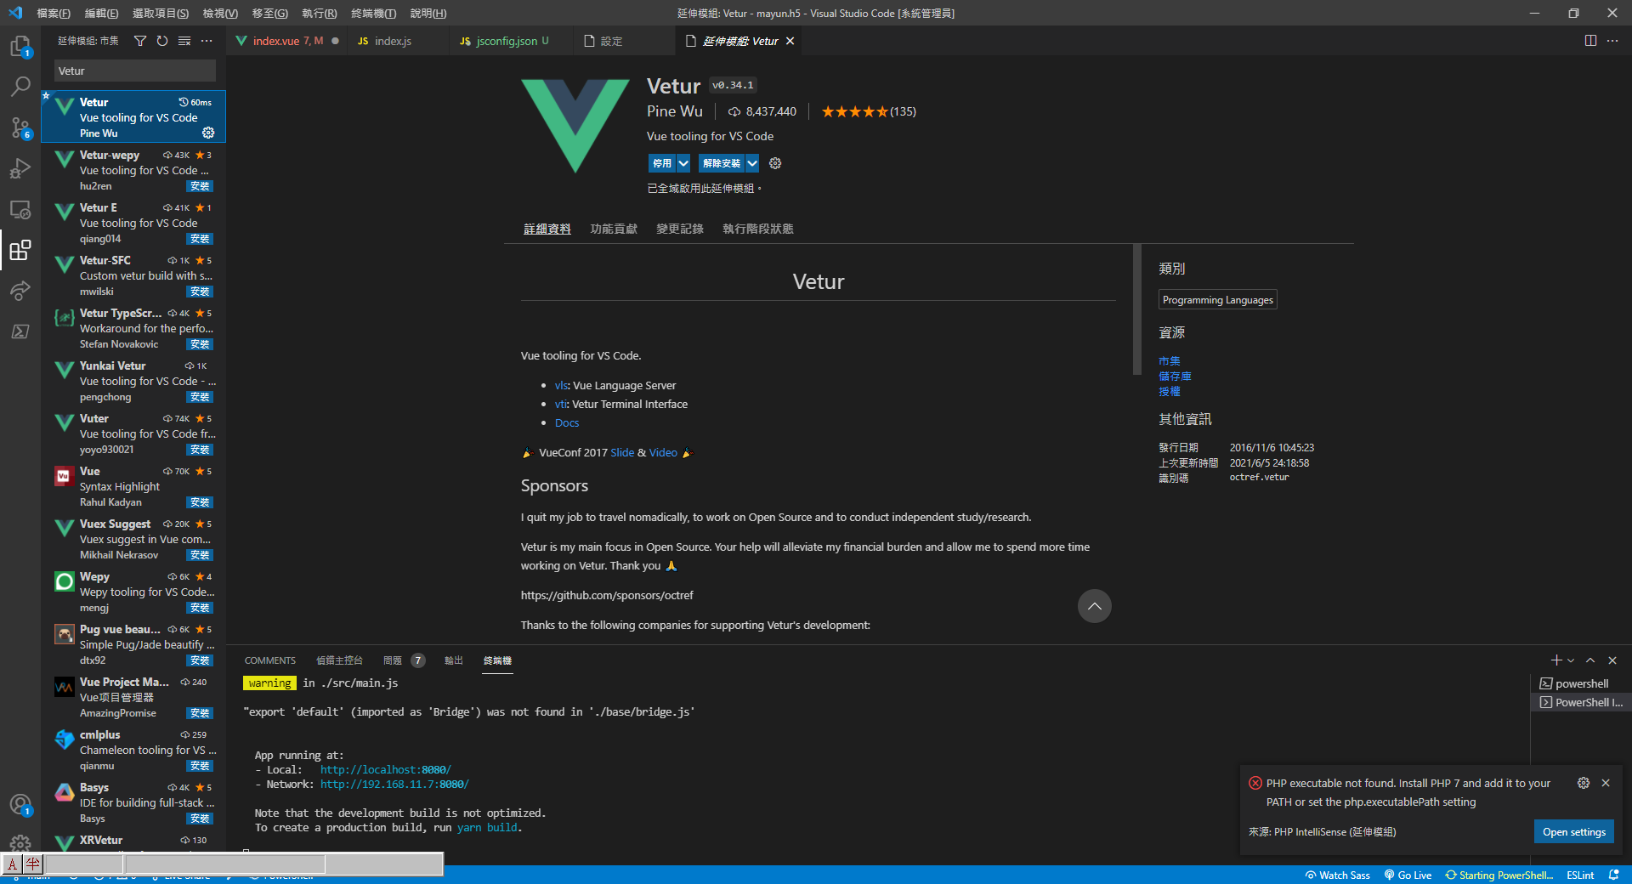Click the split editor icon
The width and height of the screenshot is (1632, 884).
[1590, 41]
